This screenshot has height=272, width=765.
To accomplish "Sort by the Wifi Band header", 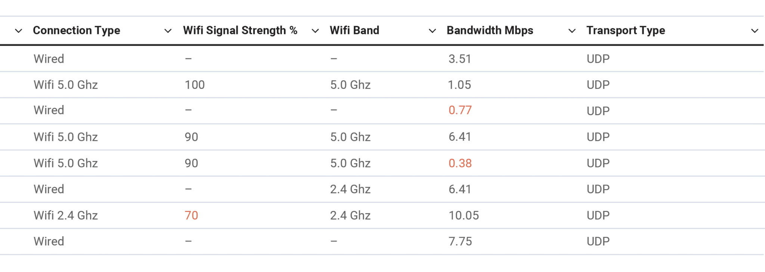I will click(354, 31).
